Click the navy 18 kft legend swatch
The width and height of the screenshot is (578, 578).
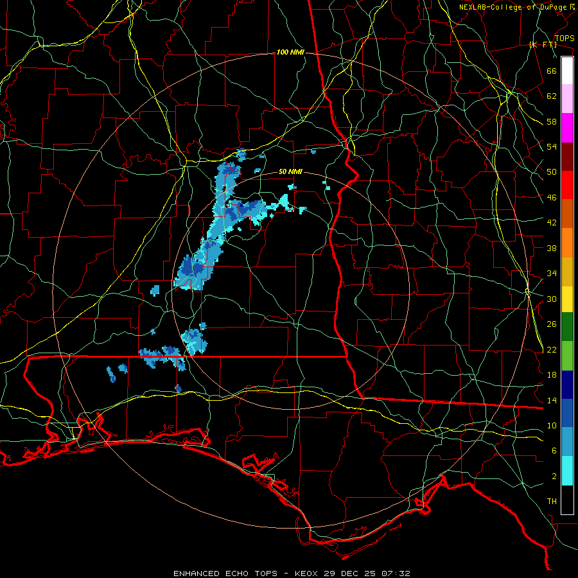pyautogui.click(x=567, y=385)
